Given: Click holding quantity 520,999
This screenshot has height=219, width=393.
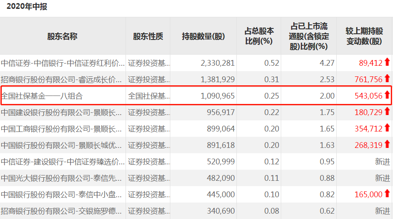Looking at the screenshot, I should point(220,162).
